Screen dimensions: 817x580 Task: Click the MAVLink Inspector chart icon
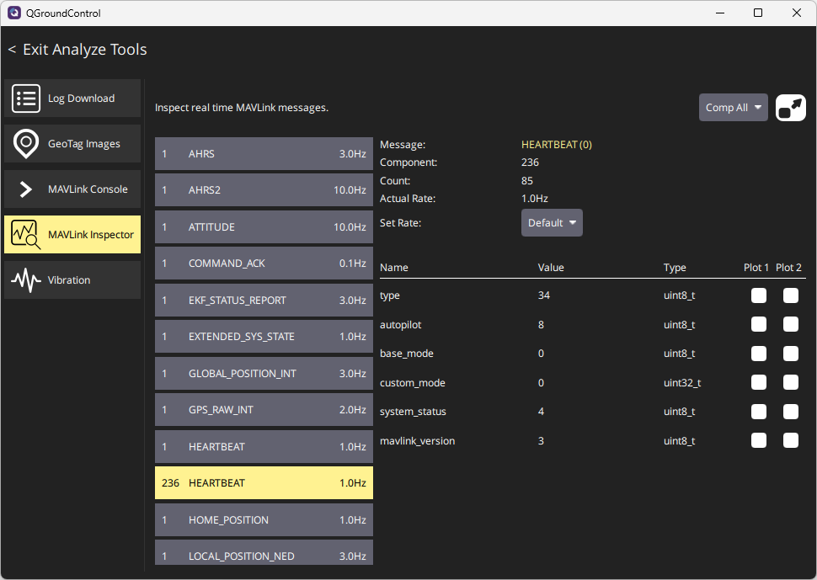coord(26,235)
